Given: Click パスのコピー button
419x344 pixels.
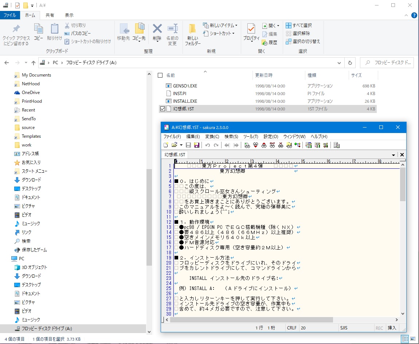Looking at the screenshot, I should coord(78,34).
